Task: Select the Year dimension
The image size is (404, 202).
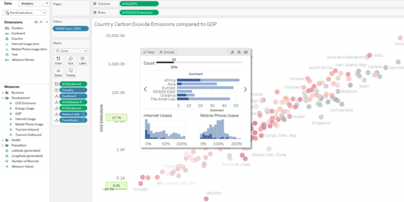Action: click(x=15, y=55)
